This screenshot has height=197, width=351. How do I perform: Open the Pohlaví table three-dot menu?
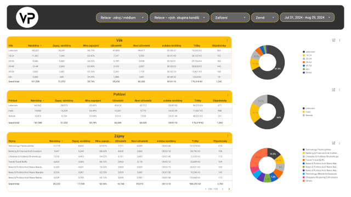tap(228, 95)
